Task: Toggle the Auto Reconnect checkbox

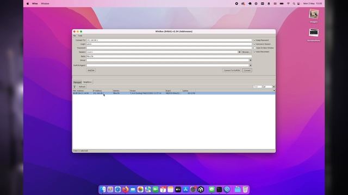Action: coord(255,51)
